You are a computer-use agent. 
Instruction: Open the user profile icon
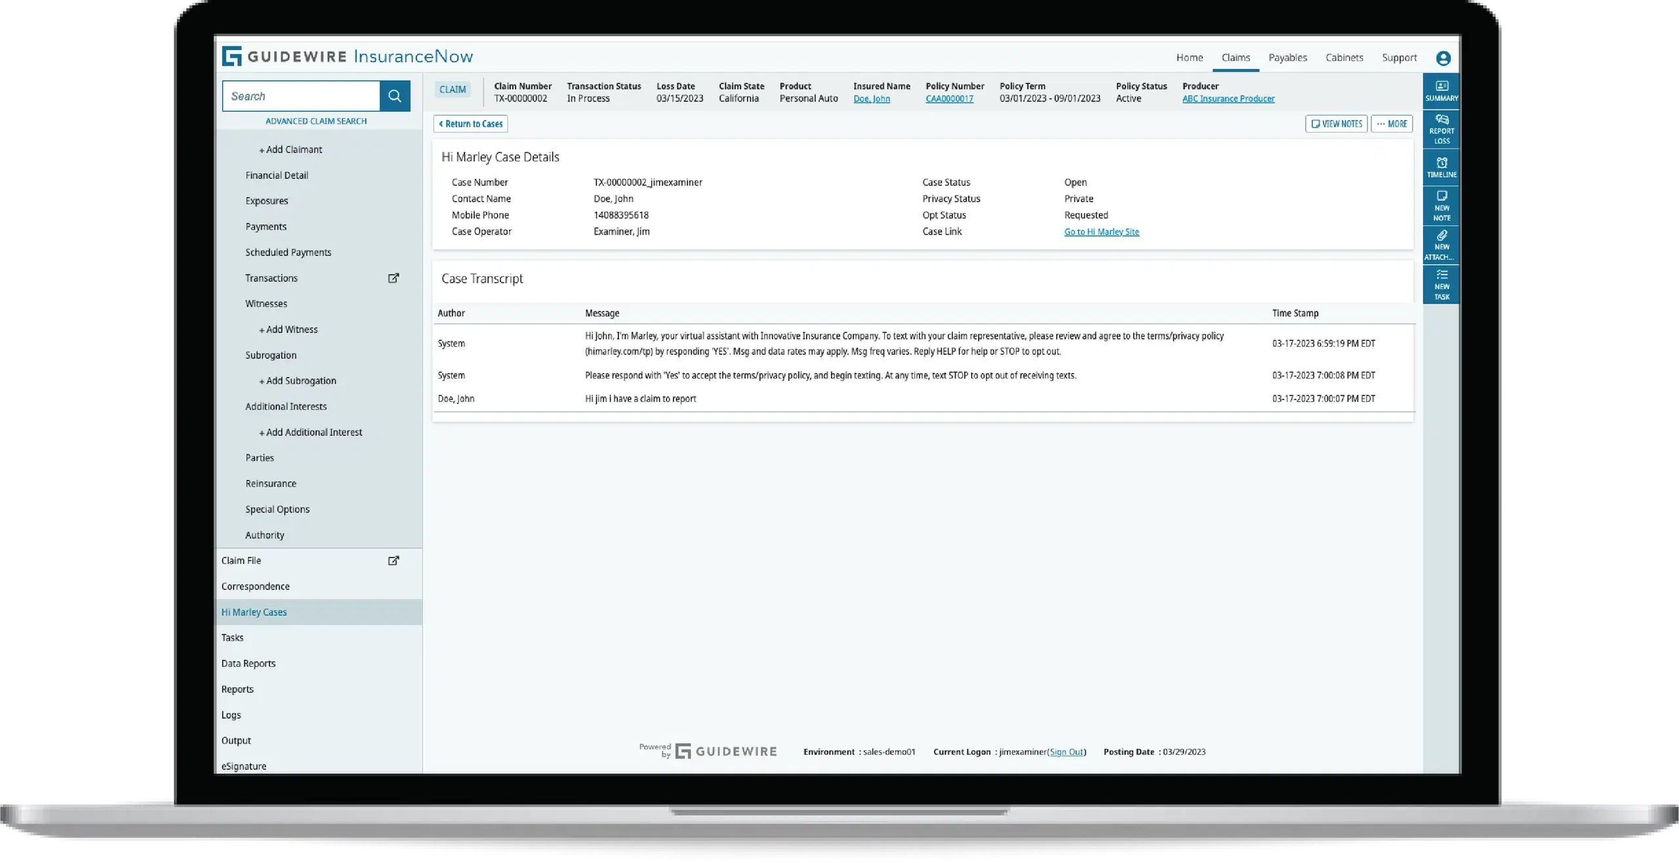click(x=1443, y=58)
